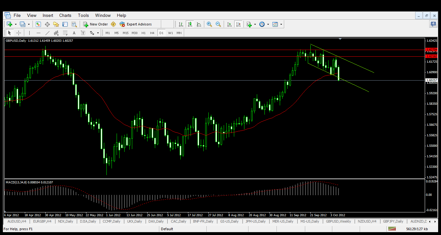Open the Profiles dropdown arrow
The width and height of the screenshot is (441, 235).
point(29,24)
